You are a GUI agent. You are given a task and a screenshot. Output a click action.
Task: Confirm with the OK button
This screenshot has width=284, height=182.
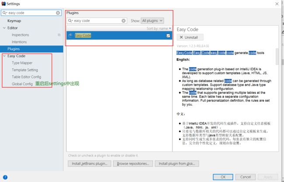[x=223, y=177]
